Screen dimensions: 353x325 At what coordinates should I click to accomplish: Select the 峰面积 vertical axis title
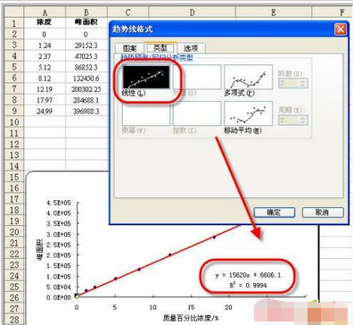40,250
